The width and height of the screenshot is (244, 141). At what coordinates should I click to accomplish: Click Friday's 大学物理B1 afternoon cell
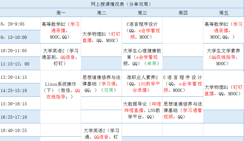[224, 90]
